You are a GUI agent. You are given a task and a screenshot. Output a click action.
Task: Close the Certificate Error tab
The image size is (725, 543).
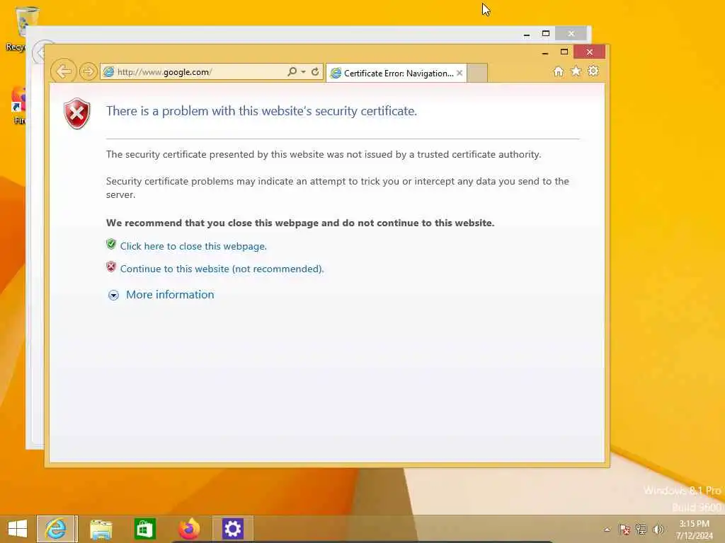(459, 73)
